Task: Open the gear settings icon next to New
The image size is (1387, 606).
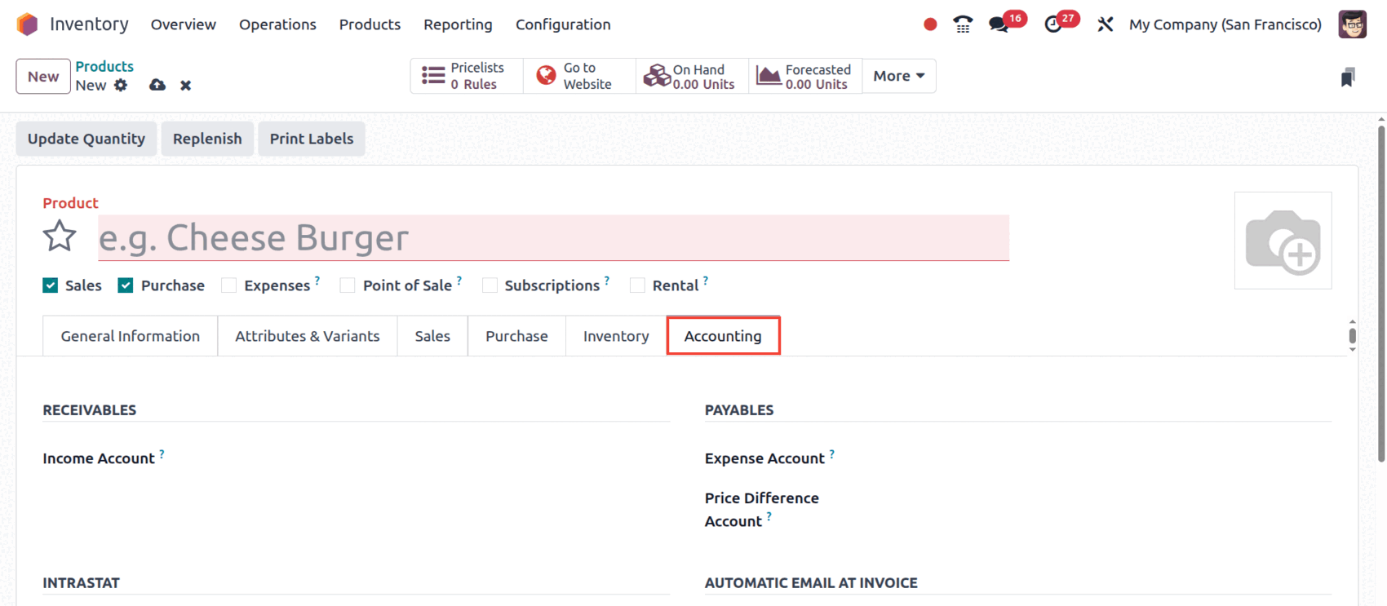Action: click(x=121, y=85)
